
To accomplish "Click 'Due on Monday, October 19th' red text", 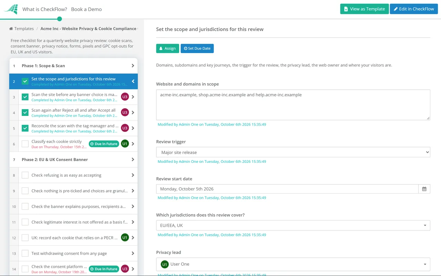I will point(59,272).
